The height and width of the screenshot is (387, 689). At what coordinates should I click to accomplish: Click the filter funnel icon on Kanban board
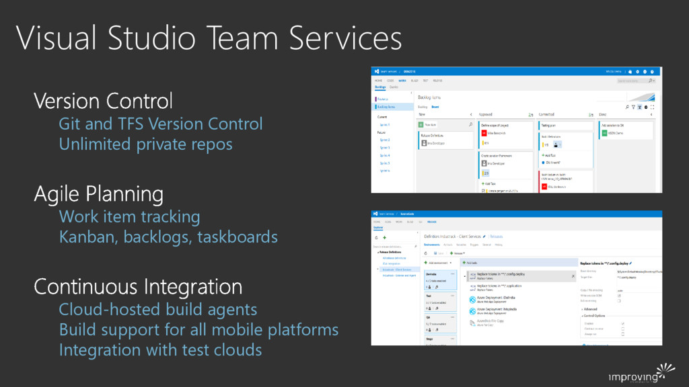[x=633, y=107]
